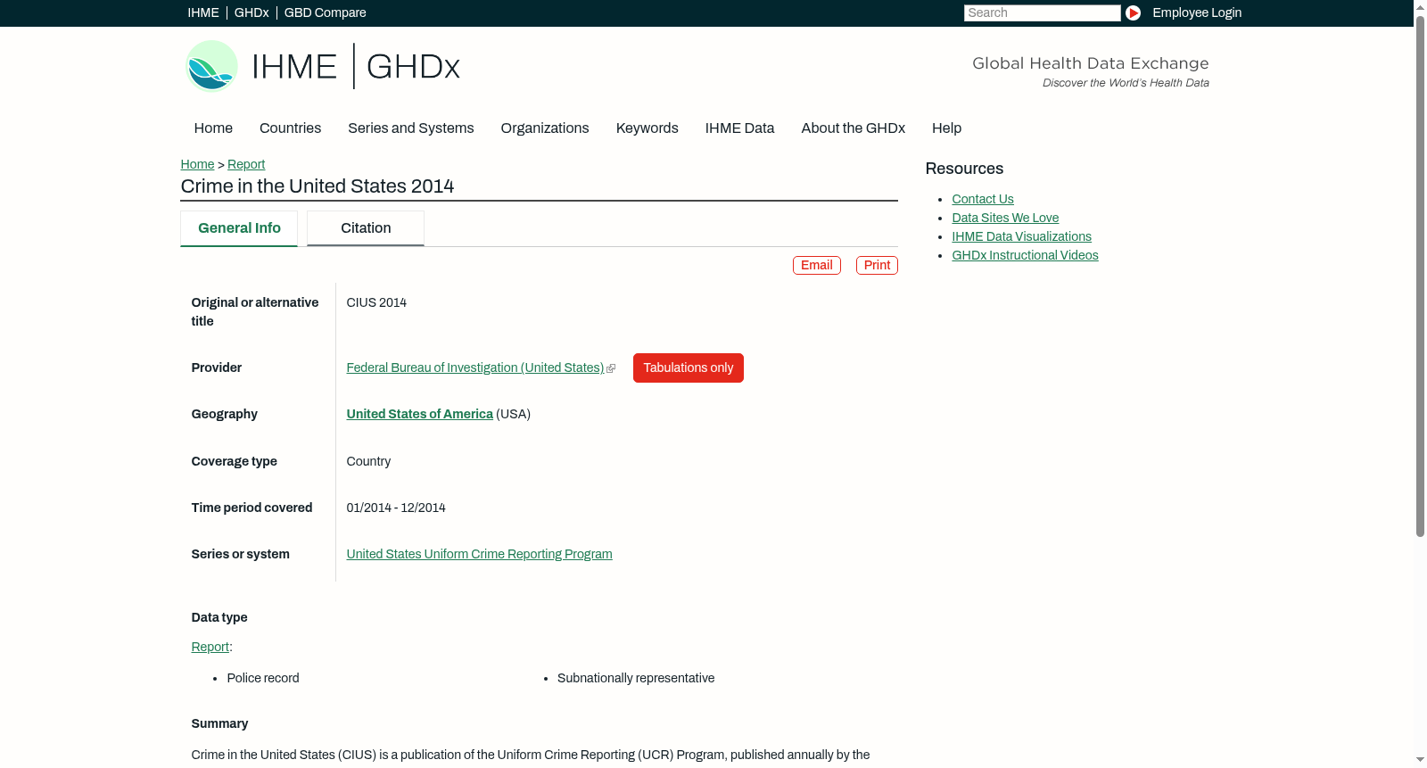
Task: Open Data Sites We Love link
Action: 1005,218
